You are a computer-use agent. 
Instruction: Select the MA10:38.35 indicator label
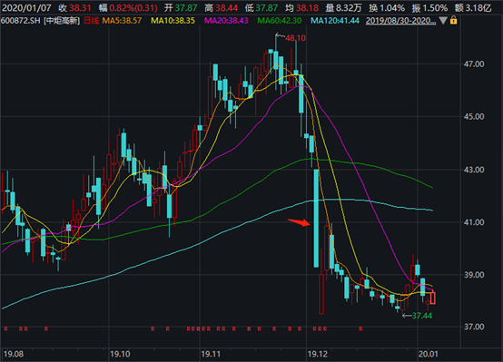(x=173, y=21)
